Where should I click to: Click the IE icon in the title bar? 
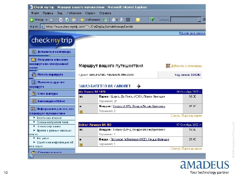click(x=31, y=7)
